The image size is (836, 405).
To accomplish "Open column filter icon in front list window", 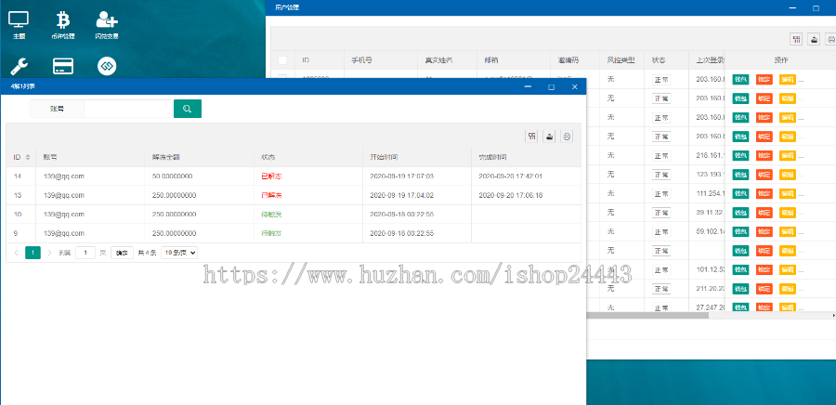I will [x=531, y=137].
